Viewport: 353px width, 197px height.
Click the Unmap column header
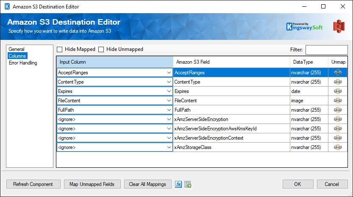338,62
